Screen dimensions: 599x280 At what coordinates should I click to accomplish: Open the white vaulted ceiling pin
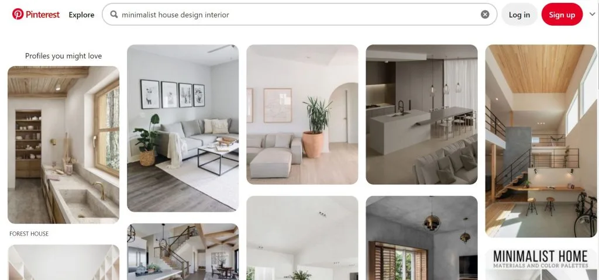[x=302, y=238]
